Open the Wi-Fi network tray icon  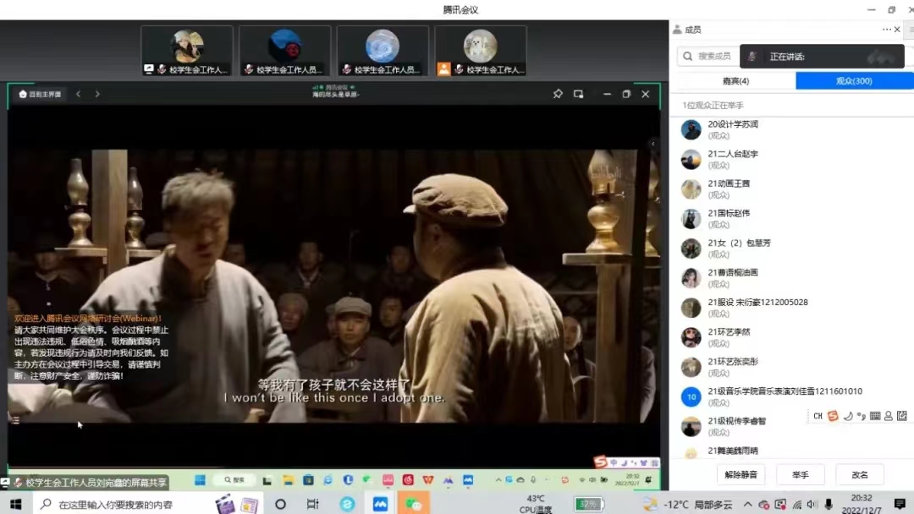click(x=797, y=504)
